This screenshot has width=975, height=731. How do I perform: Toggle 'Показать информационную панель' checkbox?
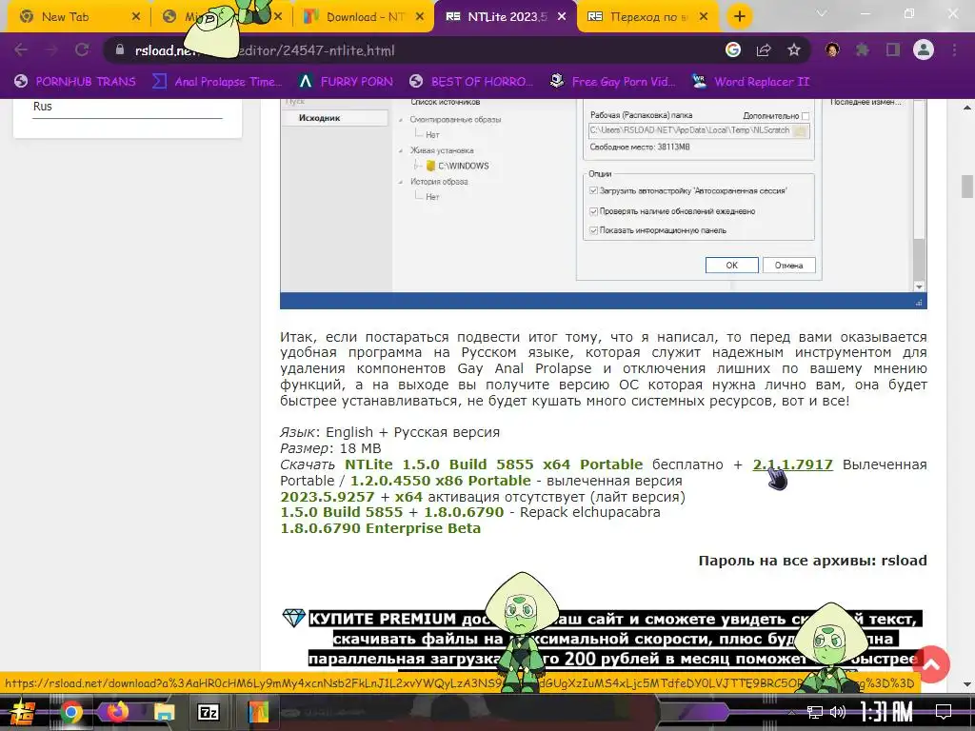pos(593,230)
